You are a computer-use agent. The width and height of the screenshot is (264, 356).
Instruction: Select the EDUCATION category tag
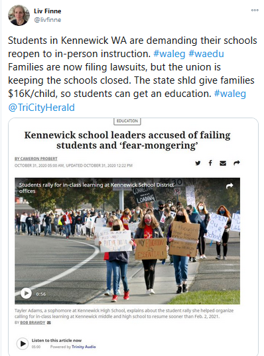[x=127, y=121]
